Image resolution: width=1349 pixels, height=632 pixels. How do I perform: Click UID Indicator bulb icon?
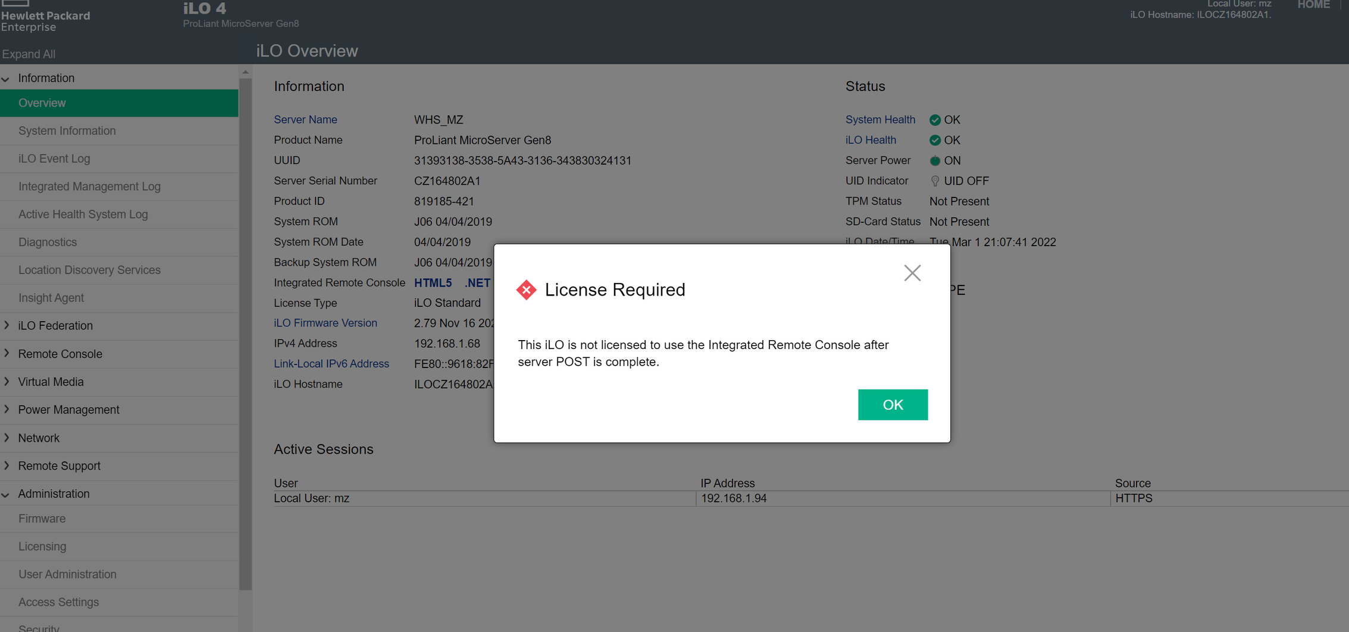click(x=935, y=181)
